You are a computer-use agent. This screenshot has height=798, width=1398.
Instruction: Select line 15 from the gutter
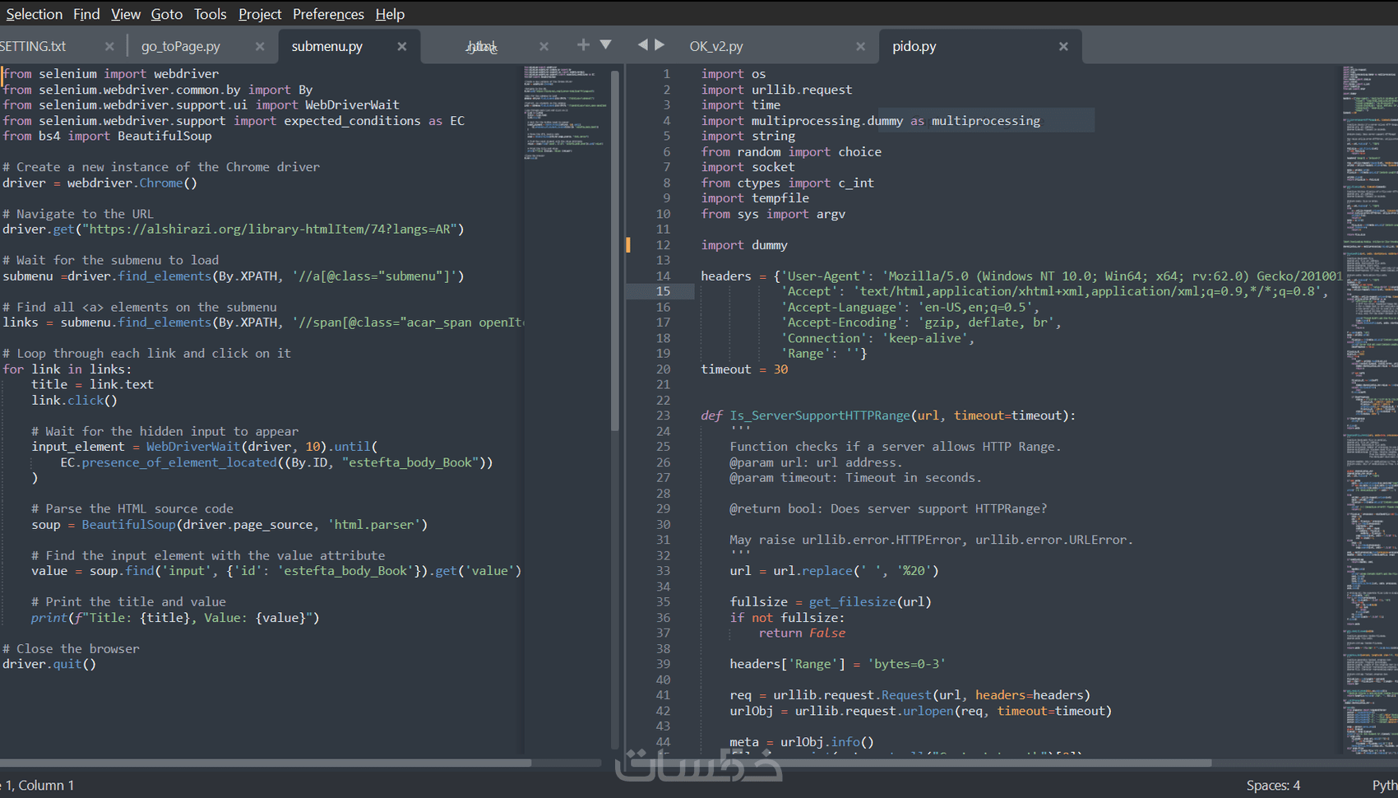pyautogui.click(x=663, y=290)
